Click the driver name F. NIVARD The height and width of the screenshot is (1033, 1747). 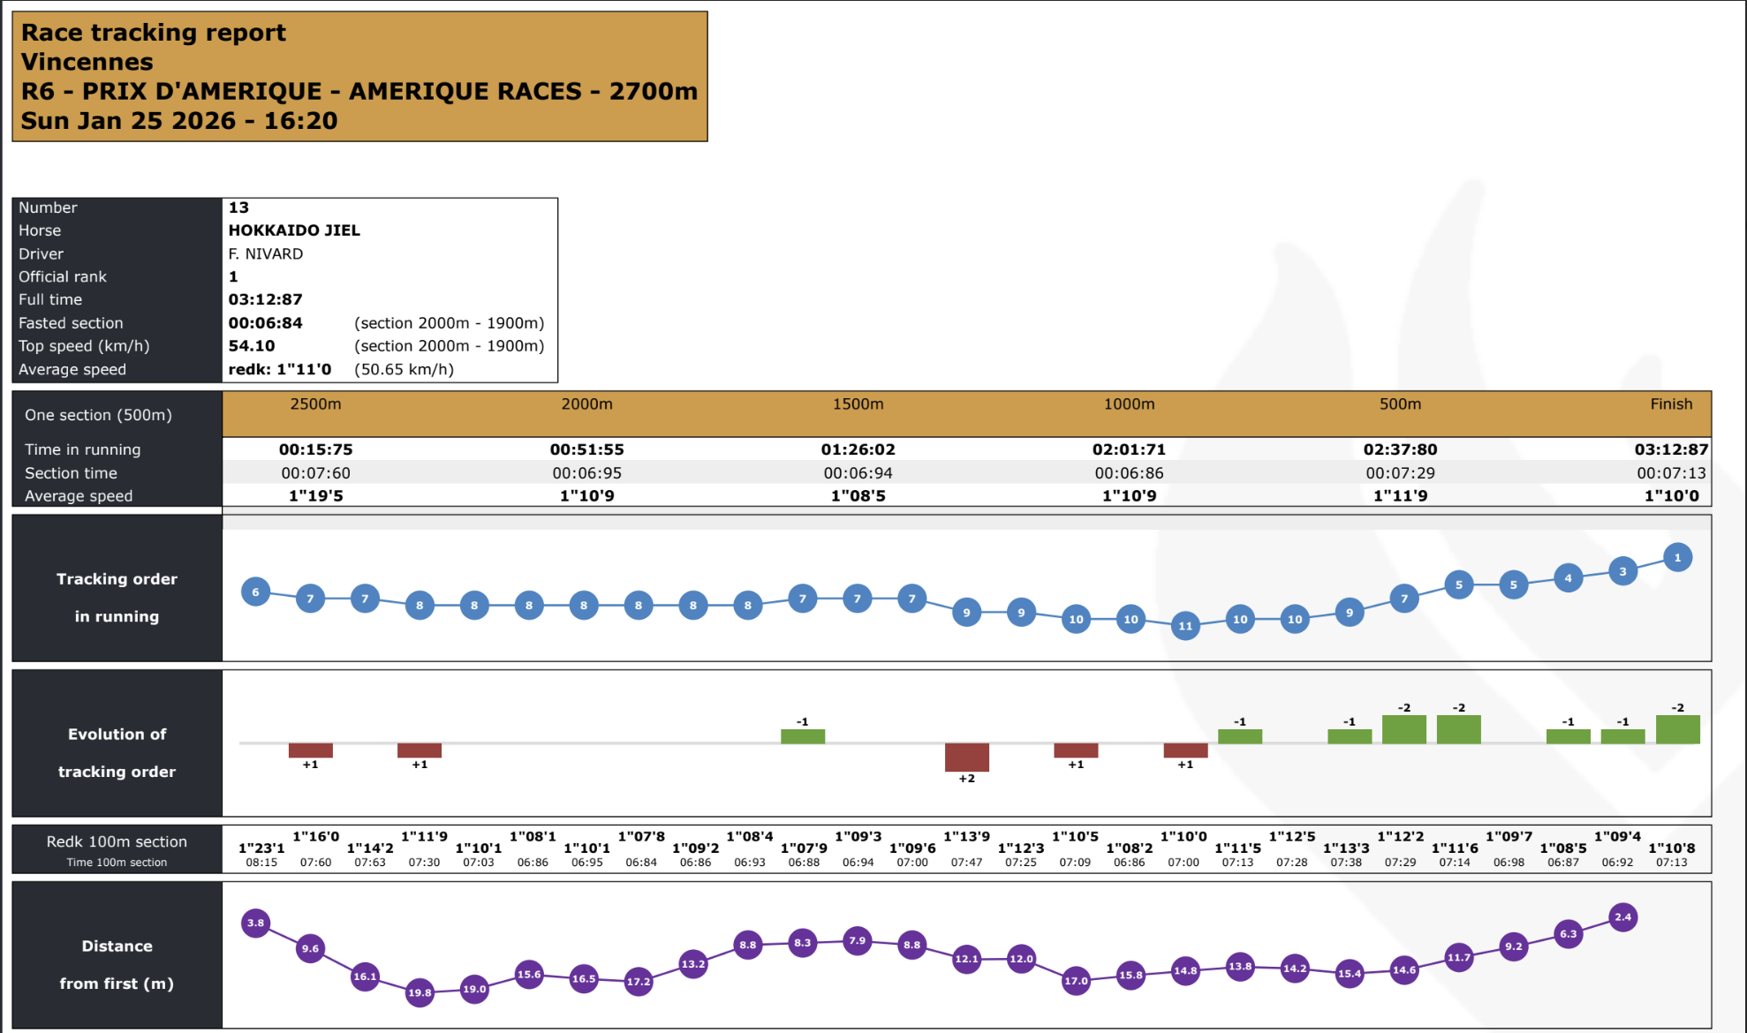tap(266, 253)
